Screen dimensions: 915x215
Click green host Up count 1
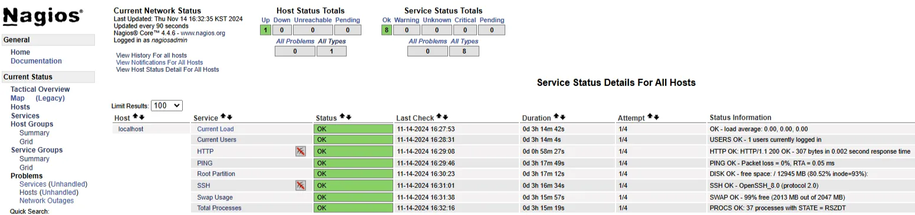click(x=266, y=30)
